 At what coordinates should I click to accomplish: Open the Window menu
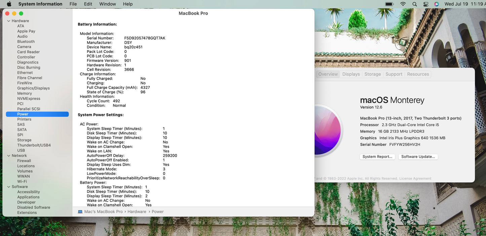click(108, 4)
